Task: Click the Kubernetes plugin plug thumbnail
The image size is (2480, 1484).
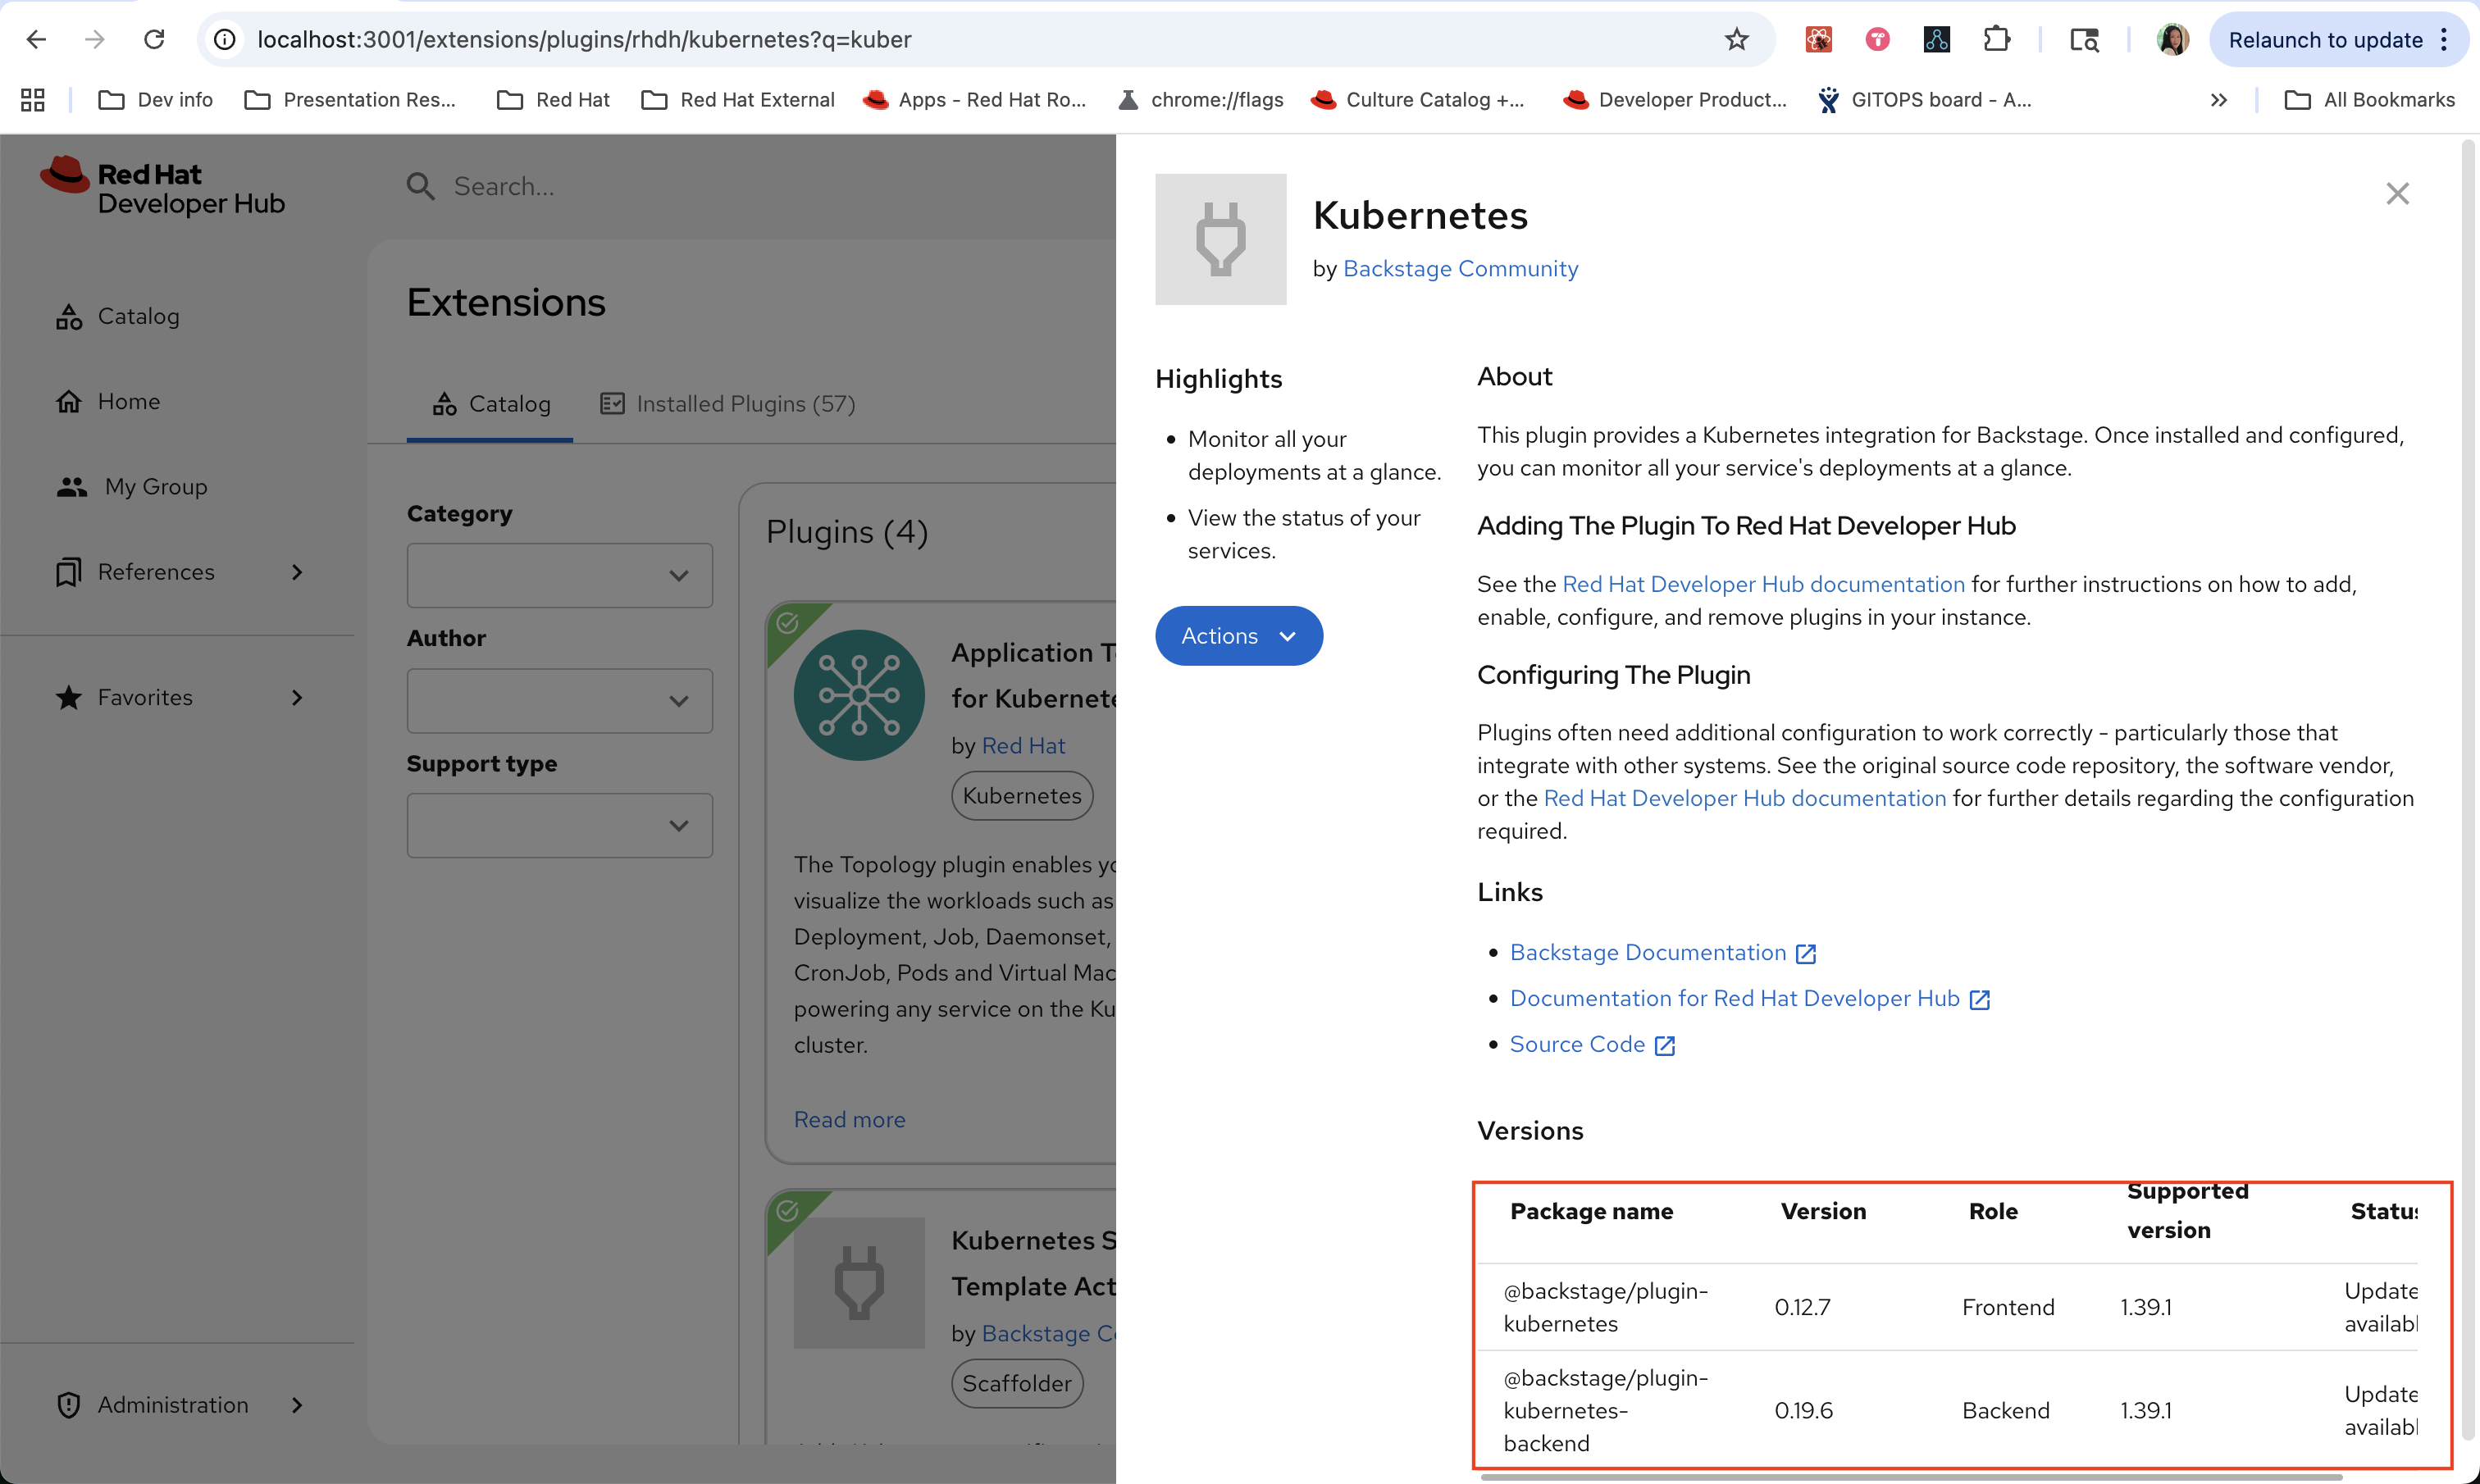Action: point(1220,239)
